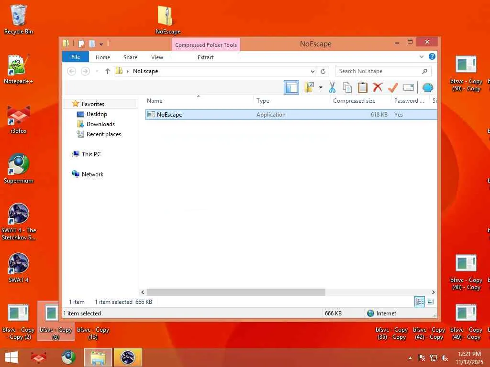Select the Compressed Folder Tools contextual tab
This screenshot has width=490, height=367.
coord(206,44)
